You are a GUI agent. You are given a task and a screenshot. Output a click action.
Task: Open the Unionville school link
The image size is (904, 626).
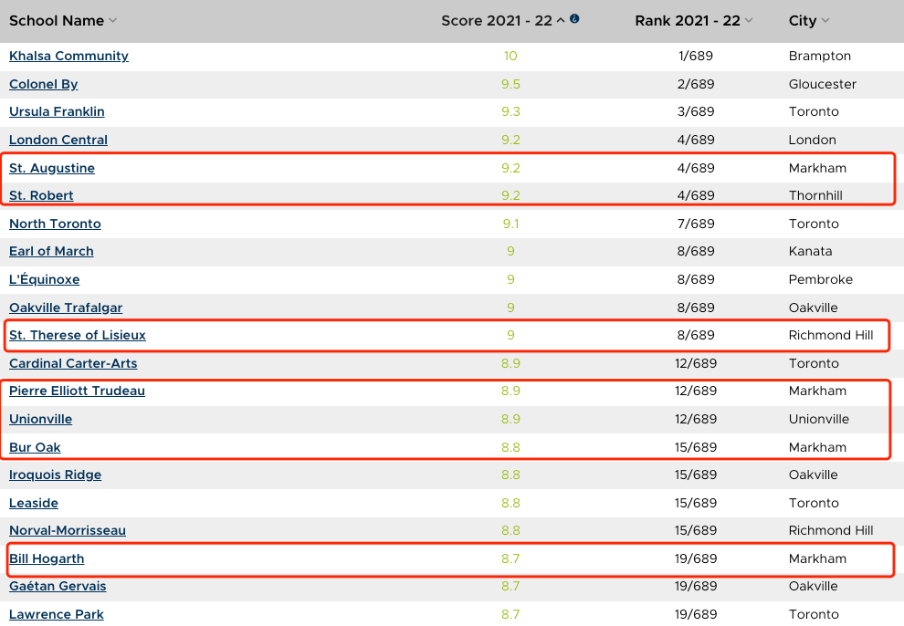pos(40,419)
